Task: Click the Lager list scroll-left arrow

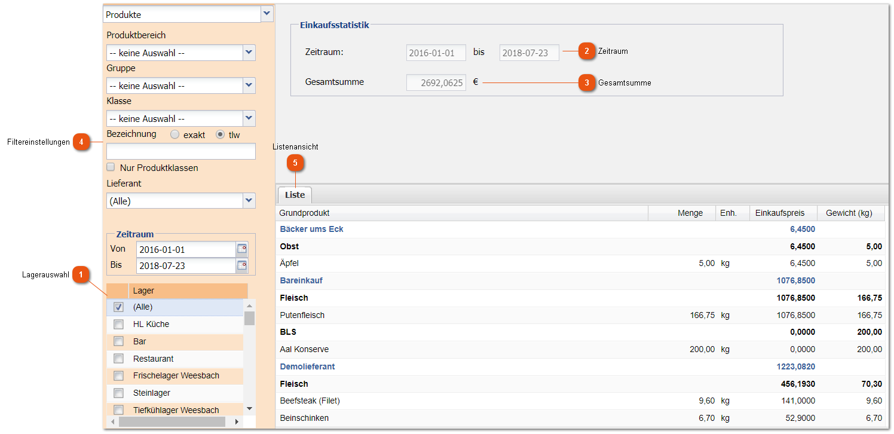Action: point(113,421)
